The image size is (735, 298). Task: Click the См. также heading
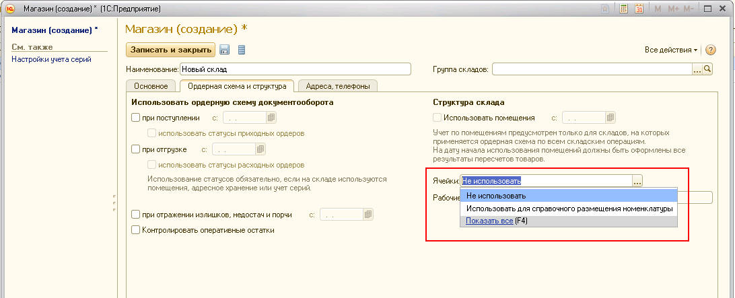pyautogui.click(x=32, y=47)
